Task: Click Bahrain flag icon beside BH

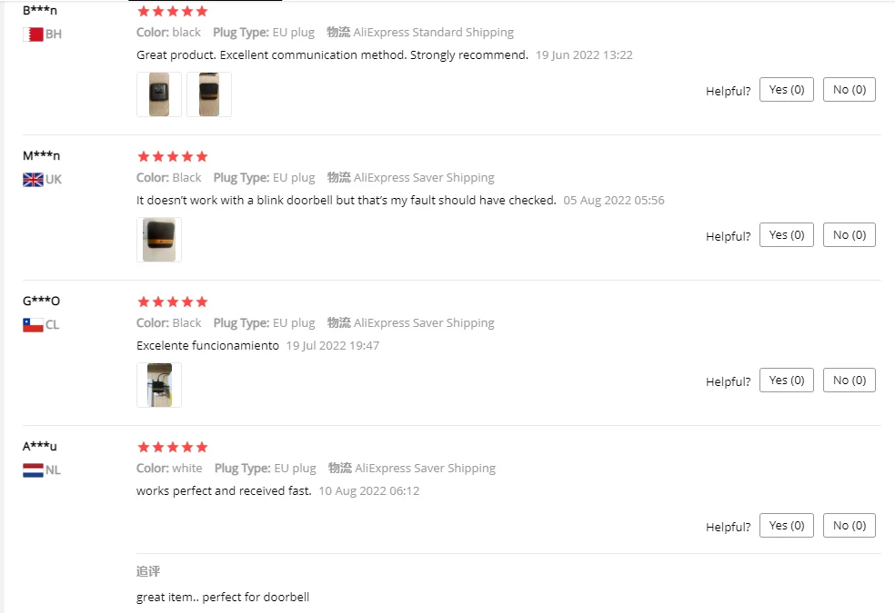Action: 33,35
